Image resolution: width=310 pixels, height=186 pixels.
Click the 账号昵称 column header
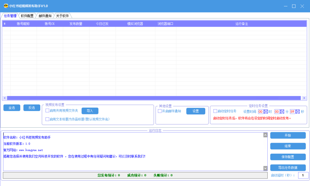point(23,24)
